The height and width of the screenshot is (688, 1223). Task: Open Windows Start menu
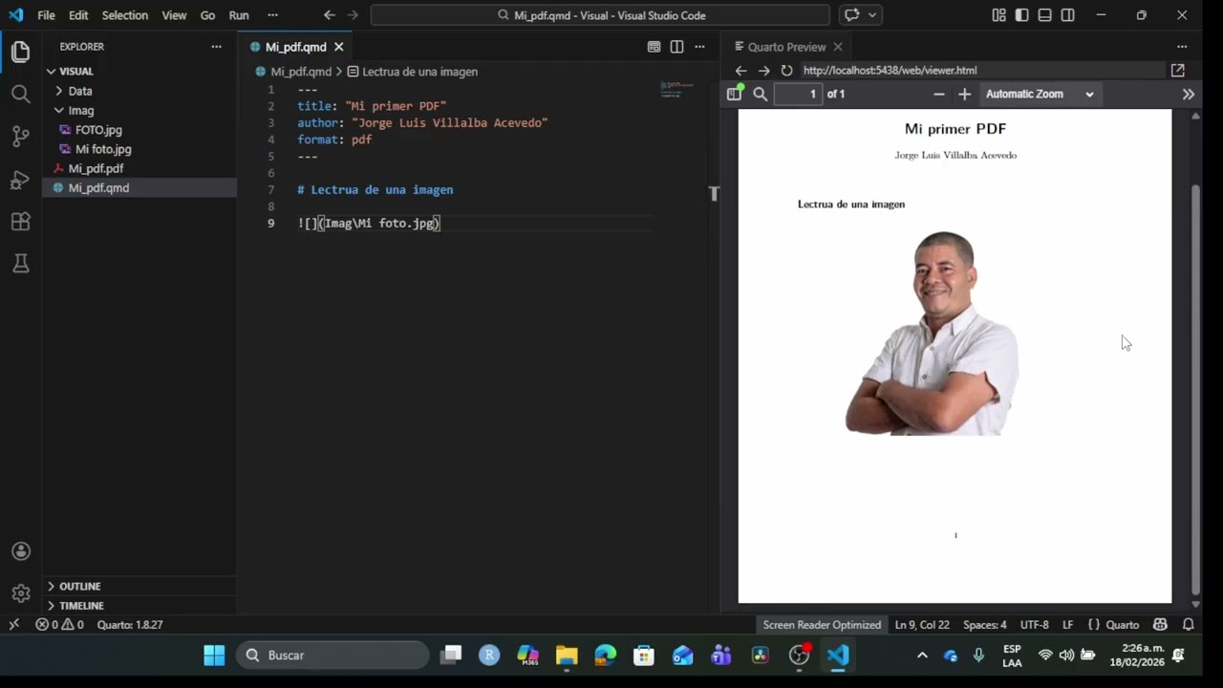214,656
